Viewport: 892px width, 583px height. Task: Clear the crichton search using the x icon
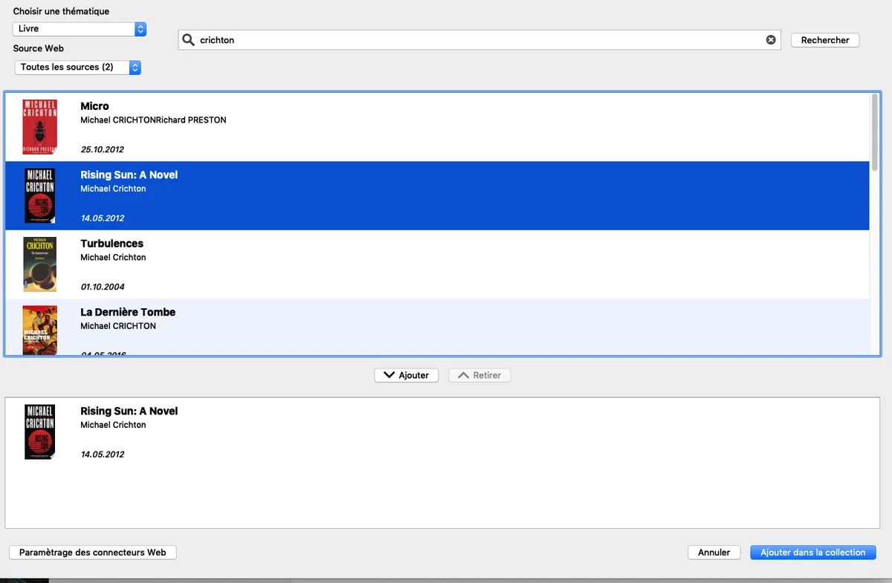tap(771, 40)
